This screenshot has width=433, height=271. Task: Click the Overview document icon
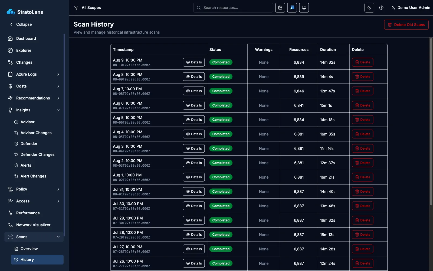tap(16, 249)
